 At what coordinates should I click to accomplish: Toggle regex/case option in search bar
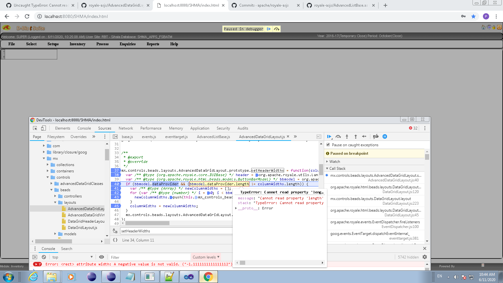pos(115,231)
